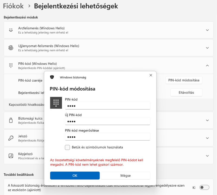This screenshot has height=195, width=217.
Task: Click the fingerprint recognition icon
Action: pos(11,48)
